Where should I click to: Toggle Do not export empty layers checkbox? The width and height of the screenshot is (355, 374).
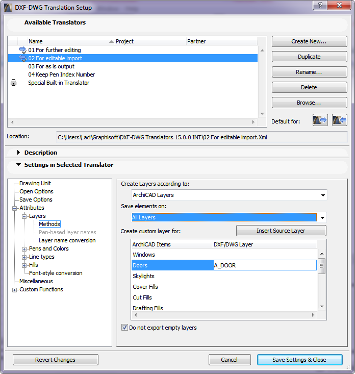click(x=124, y=327)
